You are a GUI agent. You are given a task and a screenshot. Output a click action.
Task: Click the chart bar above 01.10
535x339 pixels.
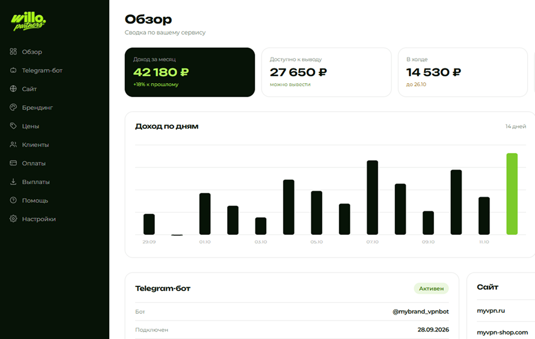coord(205,214)
